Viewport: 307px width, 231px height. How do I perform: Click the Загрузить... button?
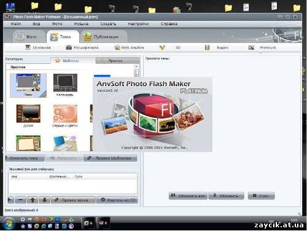coord(64,158)
